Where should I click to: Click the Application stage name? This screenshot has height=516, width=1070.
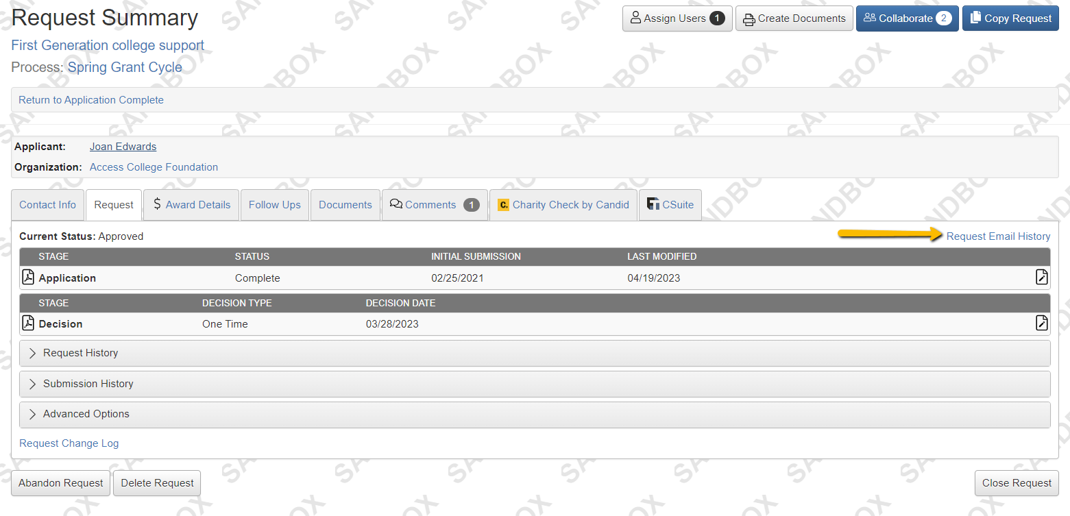(x=67, y=278)
